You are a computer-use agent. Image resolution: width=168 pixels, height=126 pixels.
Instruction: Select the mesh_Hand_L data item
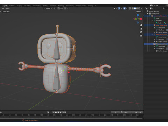(162, 37)
